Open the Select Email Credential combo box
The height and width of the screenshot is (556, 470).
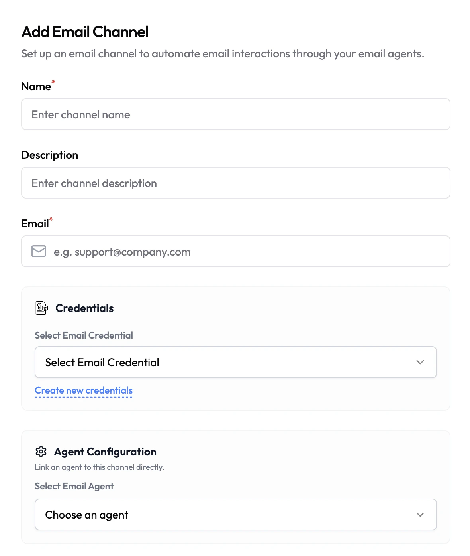tap(227, 362)
